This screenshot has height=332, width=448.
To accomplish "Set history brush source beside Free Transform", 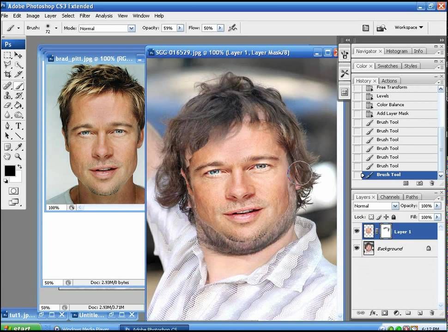I will click(357, 88).
